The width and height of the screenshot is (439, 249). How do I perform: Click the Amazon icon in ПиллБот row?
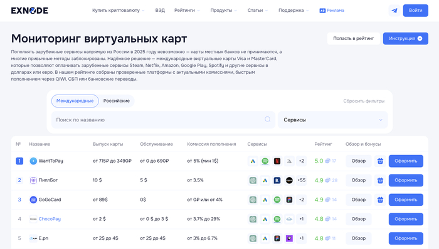pyautogui.click(x=289, y=180)
